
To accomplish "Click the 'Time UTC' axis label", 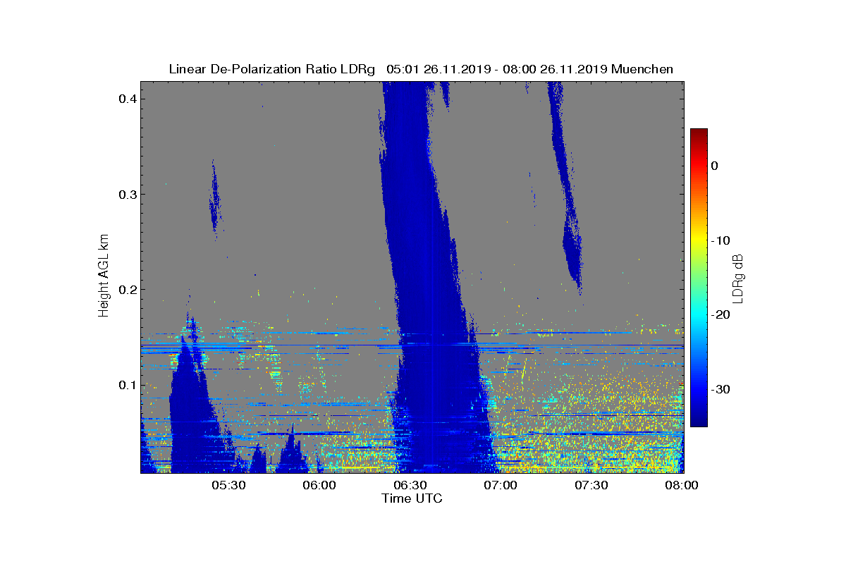I will click(x=412, y=498).
